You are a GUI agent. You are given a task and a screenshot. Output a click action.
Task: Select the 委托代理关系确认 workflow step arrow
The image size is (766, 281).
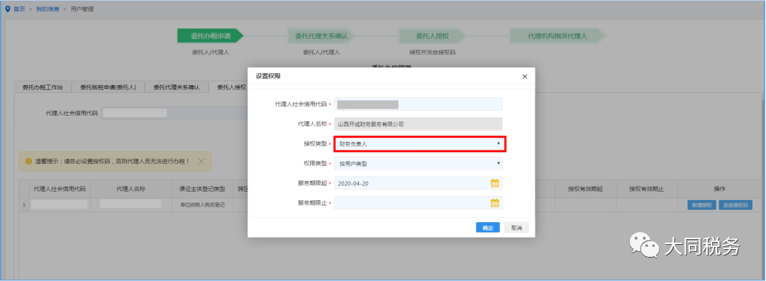(321, 35)
